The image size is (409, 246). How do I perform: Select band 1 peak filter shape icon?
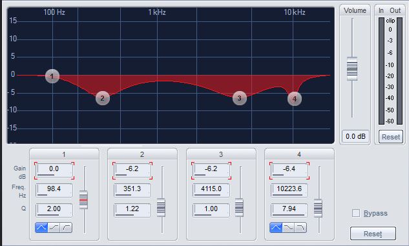click(x=41, y=228)
